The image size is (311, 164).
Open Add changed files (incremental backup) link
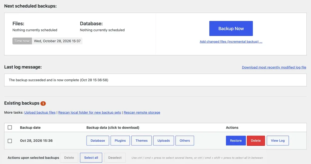231,42
